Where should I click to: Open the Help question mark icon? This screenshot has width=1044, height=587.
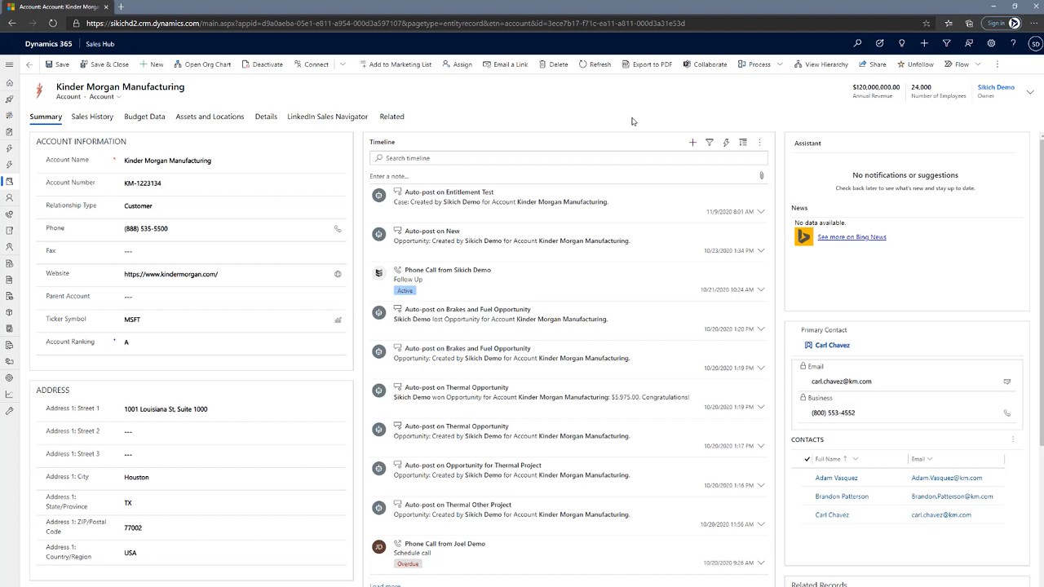click(x=1013, y=43)
